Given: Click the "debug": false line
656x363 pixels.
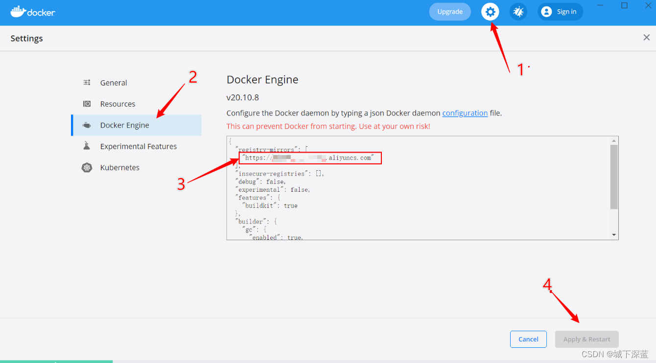Looking at the screenshot, I should [x=260, y=181].
